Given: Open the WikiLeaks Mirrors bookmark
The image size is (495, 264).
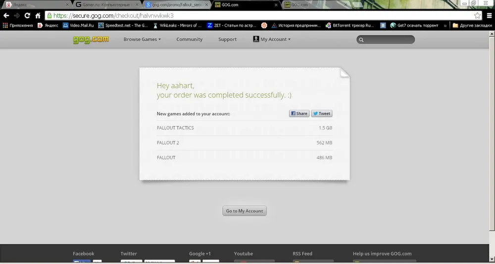Looking at the screenshot, I should [x=177, y=26].
